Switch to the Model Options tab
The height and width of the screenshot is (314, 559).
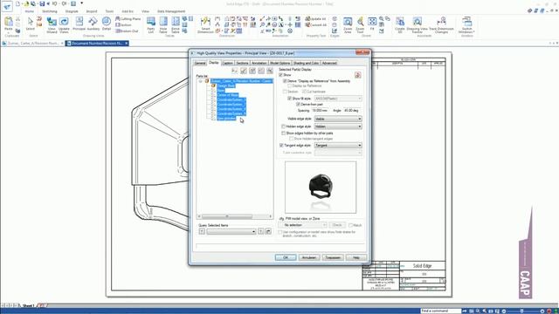(x=279, y=63)
